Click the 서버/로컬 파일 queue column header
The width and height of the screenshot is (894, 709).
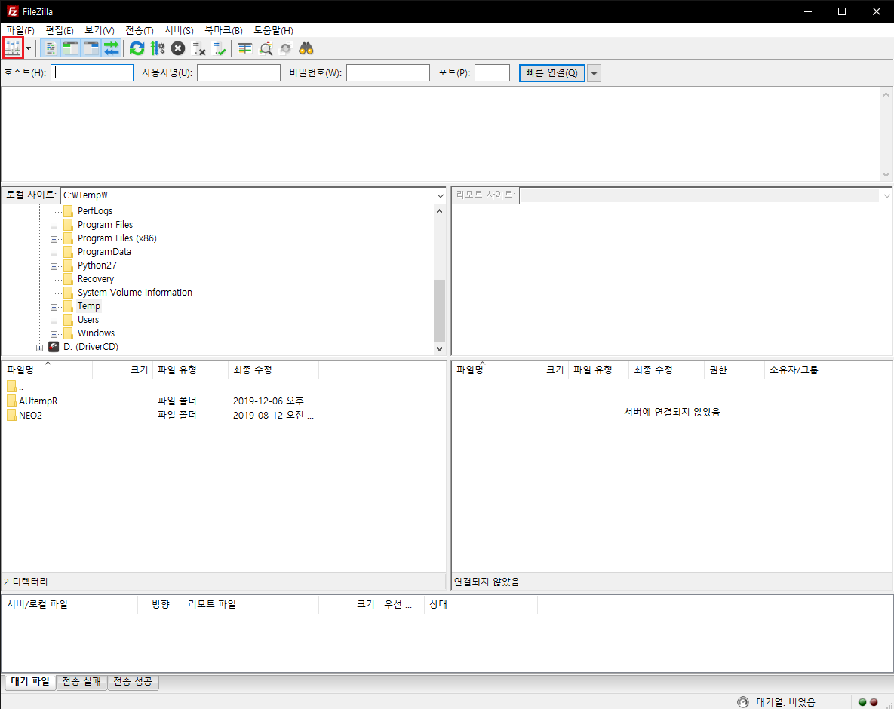point(70,605)
